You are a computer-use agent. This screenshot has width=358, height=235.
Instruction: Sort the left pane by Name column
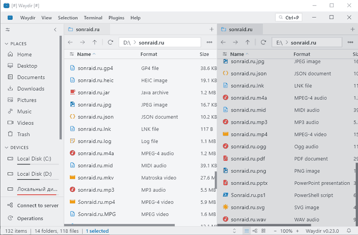click(x=84, y=54)
